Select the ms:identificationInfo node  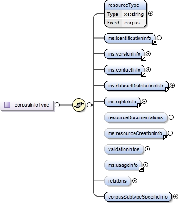(x=130, y=38)
